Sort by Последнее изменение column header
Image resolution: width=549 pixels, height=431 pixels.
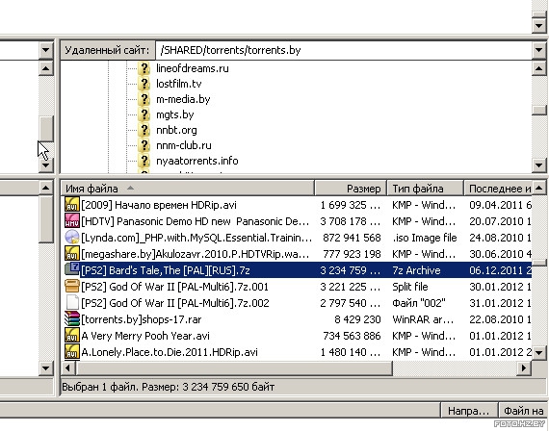(x=498, y=189)
